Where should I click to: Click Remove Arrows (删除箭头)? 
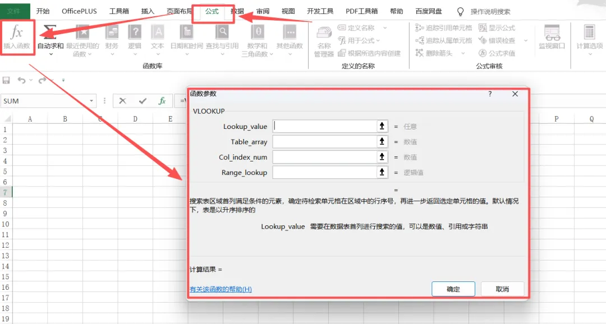click(x=434, y=53)
